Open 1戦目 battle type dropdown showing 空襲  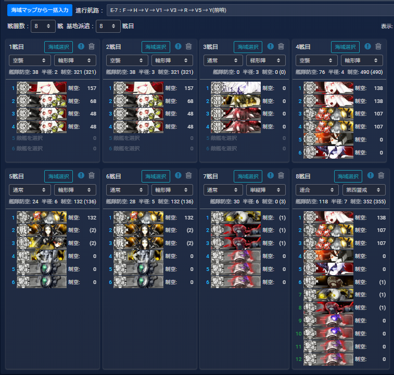tap(30, 60)
